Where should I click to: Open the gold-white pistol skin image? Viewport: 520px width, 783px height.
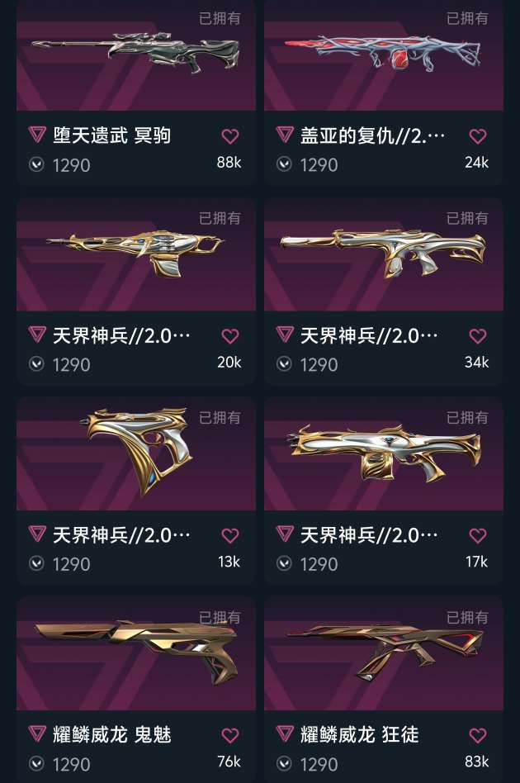(x=135, y=451)
